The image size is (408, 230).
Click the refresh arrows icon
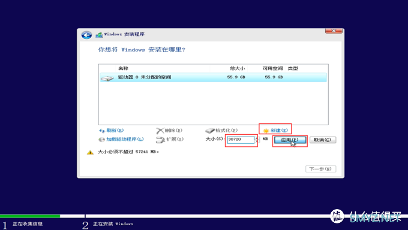102,131
